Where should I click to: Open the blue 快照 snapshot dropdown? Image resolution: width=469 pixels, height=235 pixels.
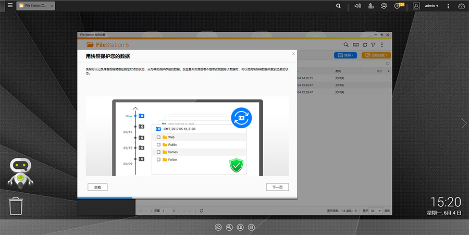pyautogui.click(x=345, y=55)
